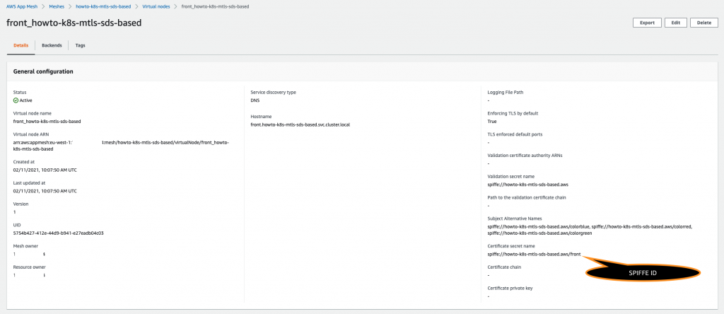Image resolution: width=724 pixels, height=314 pixels.
Task: Click the green Active status icon
Action: 16,100
